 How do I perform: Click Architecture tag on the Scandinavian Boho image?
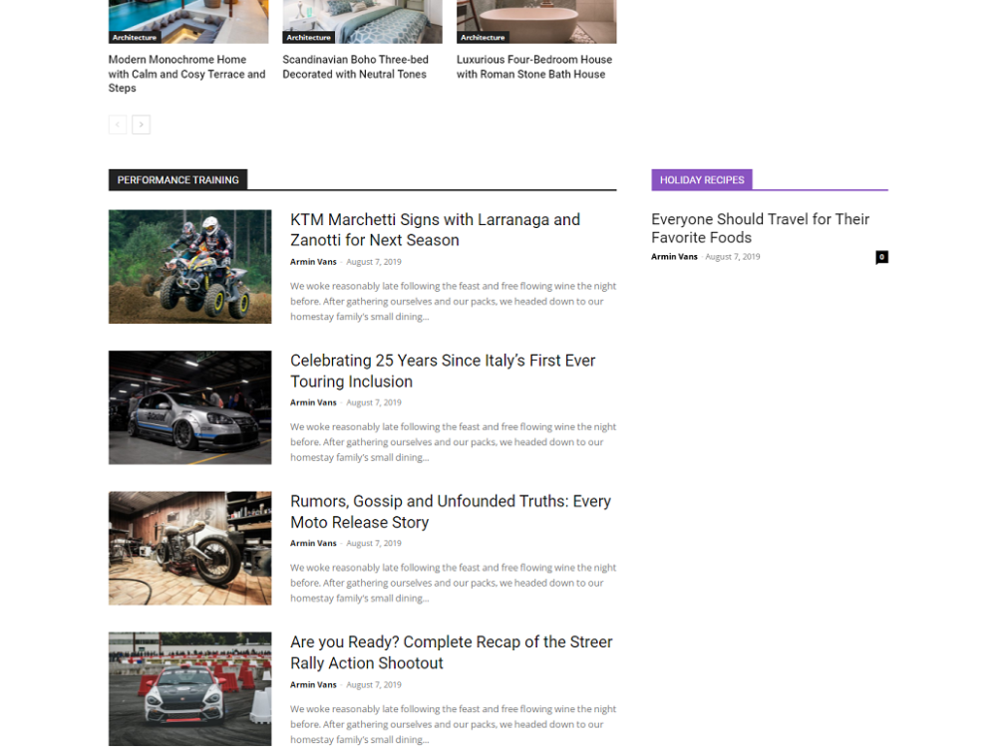click(308, 38)
